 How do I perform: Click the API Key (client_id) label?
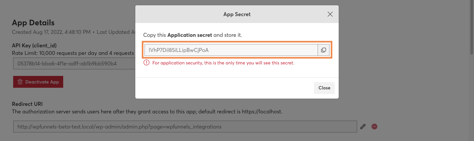(x=36, y=45)
